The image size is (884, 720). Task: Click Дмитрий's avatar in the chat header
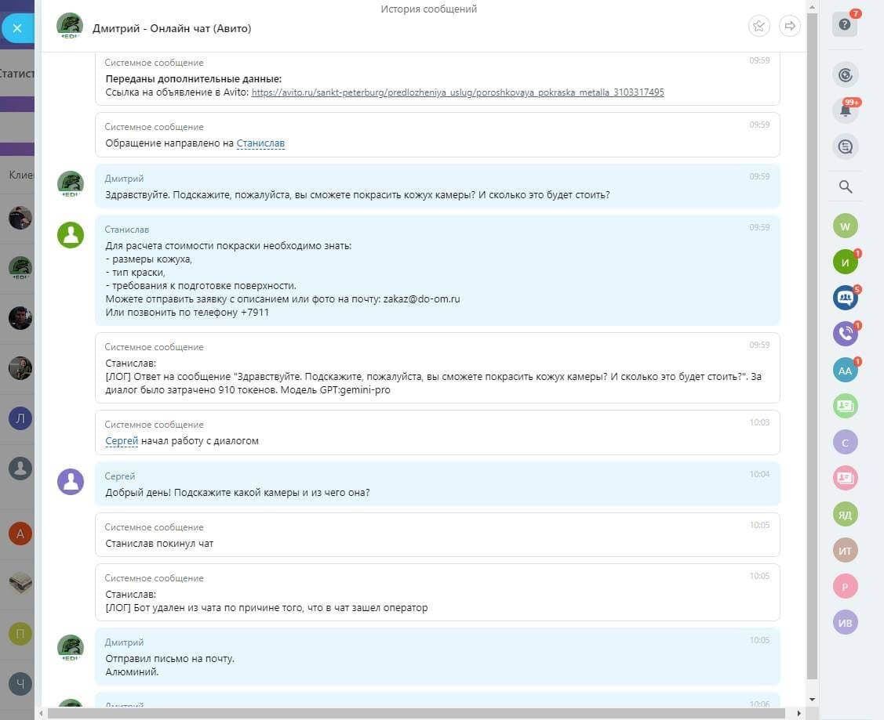[70, 27]
